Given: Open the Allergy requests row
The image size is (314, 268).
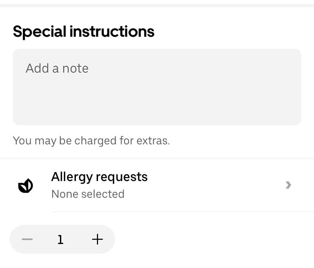Looking at the screenshot, I should (x=166, y=185).
